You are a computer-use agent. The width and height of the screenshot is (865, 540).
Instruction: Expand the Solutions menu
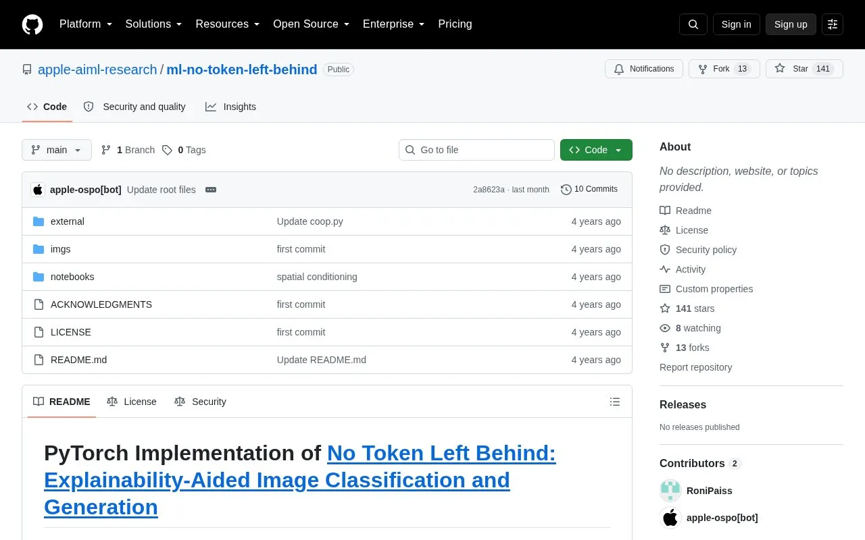(x=154, y=24)
